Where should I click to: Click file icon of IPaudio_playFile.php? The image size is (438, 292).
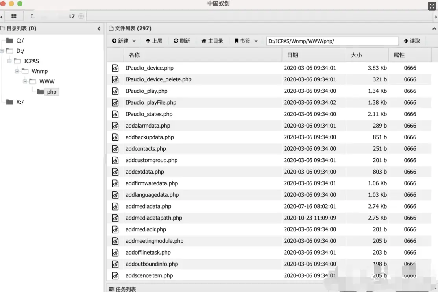(x=115, y=103)
